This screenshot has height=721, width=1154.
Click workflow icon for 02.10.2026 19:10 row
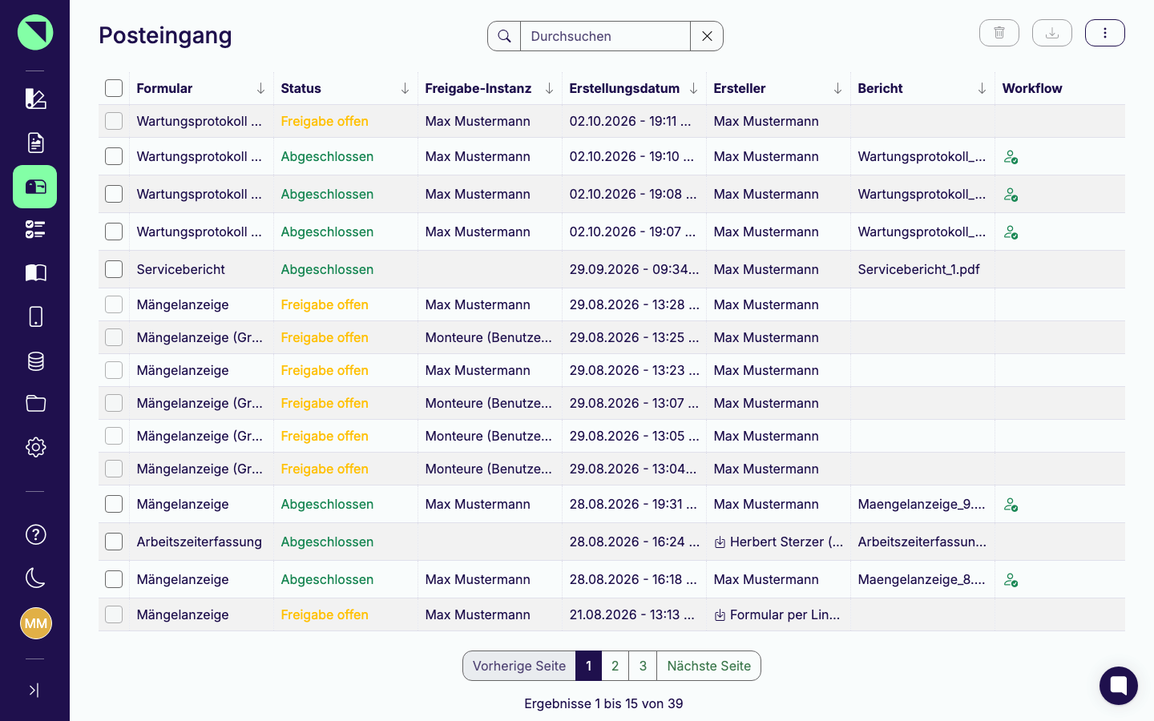point(1011,157)
